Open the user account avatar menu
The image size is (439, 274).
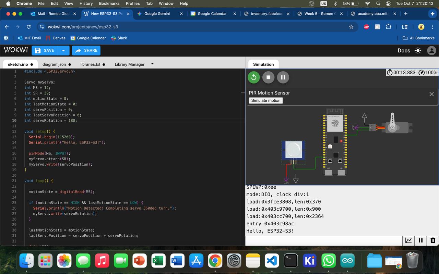[431, 50]
